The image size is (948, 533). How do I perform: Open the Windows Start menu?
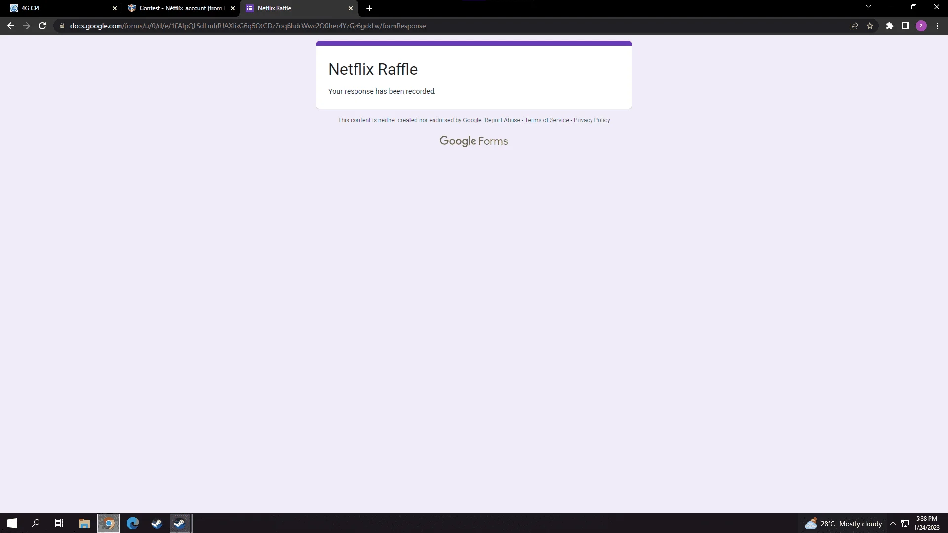pyautogui.click(x=12, y=523)
